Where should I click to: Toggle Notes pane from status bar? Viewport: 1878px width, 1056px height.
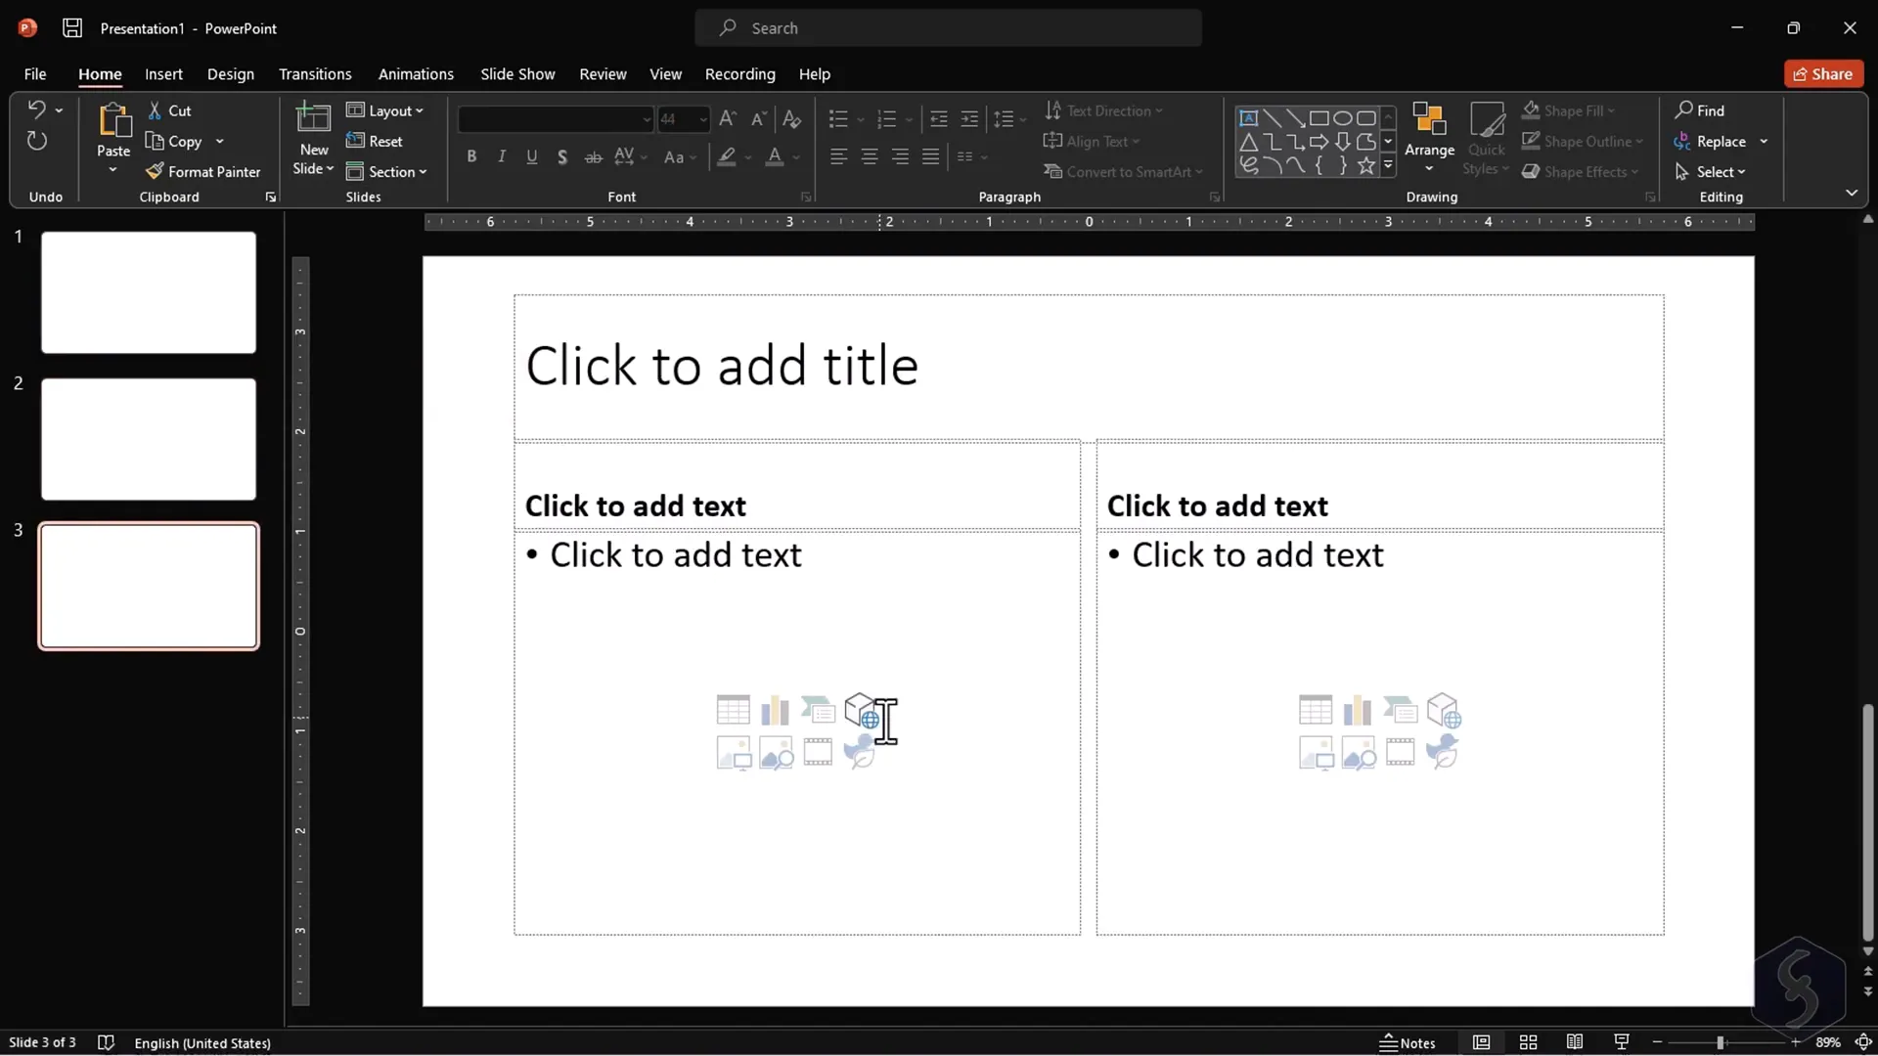(x=1408, y=1042)
